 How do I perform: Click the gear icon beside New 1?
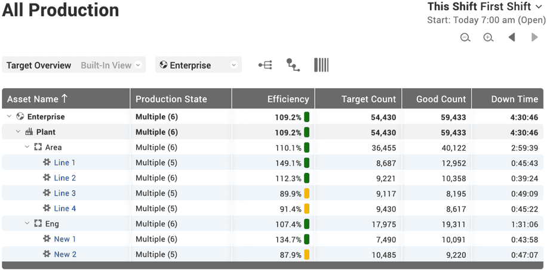[47, 239]
